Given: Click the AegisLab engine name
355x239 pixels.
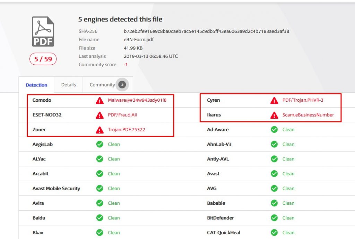Looking at the screenshot, I should pyautogui.click(x=42, y=144).
